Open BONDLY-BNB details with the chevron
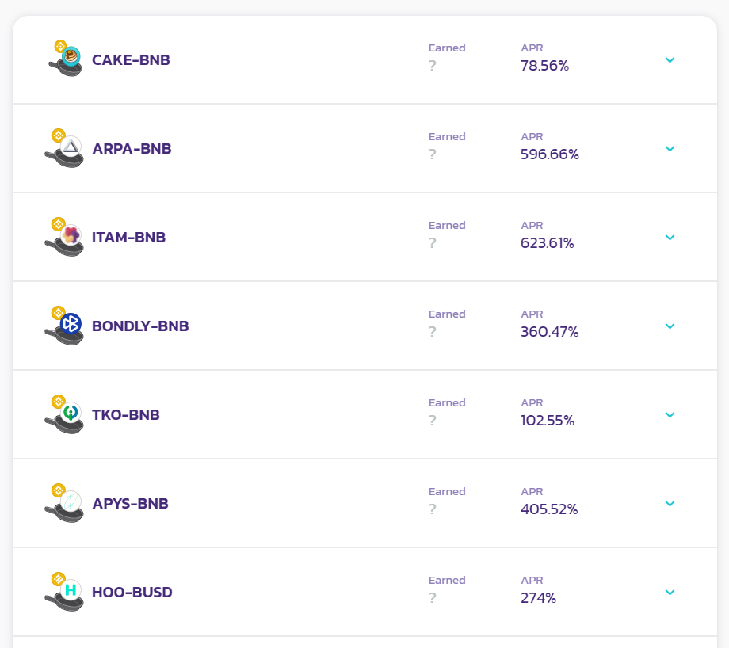729x648 pixels. click(x=670, y=326)
